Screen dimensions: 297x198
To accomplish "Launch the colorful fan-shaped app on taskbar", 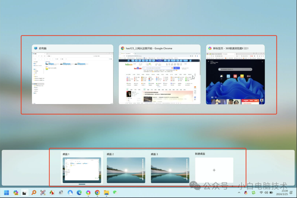I will 52,193.
